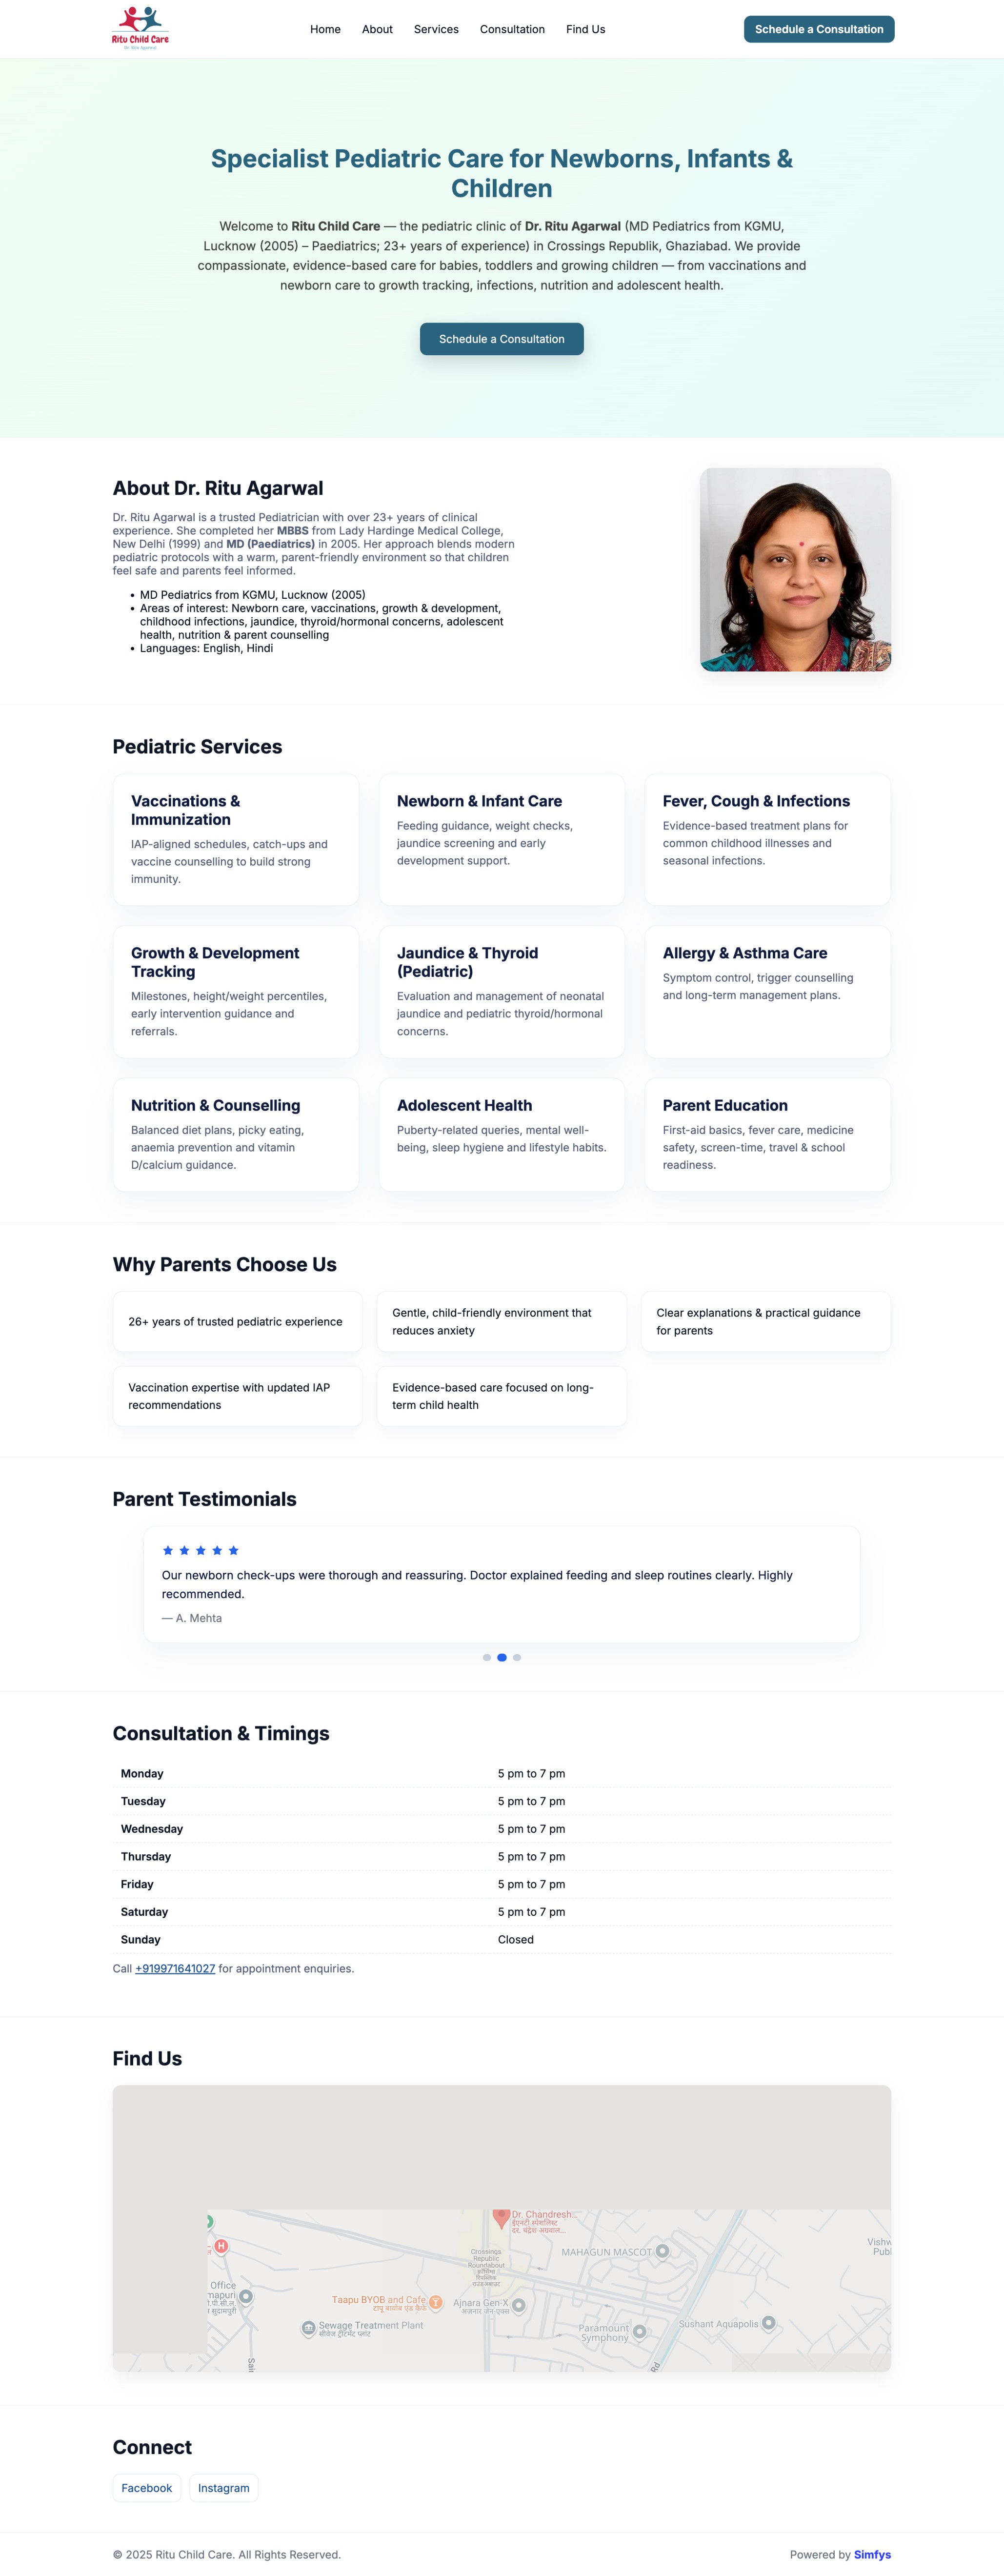Viewport: 1004px width, 2576px height.
Task: Select the first testimonial carousel dot
Action: (487, 1657)
